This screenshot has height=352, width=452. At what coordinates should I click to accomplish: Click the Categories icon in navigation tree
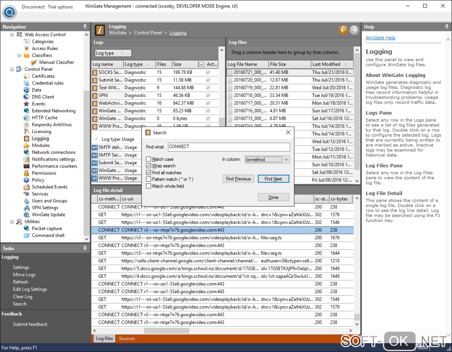click(x=27, y=42)
